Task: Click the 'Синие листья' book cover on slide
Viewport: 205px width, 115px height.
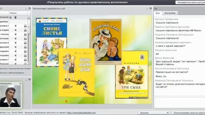Action: pos(52,42)
